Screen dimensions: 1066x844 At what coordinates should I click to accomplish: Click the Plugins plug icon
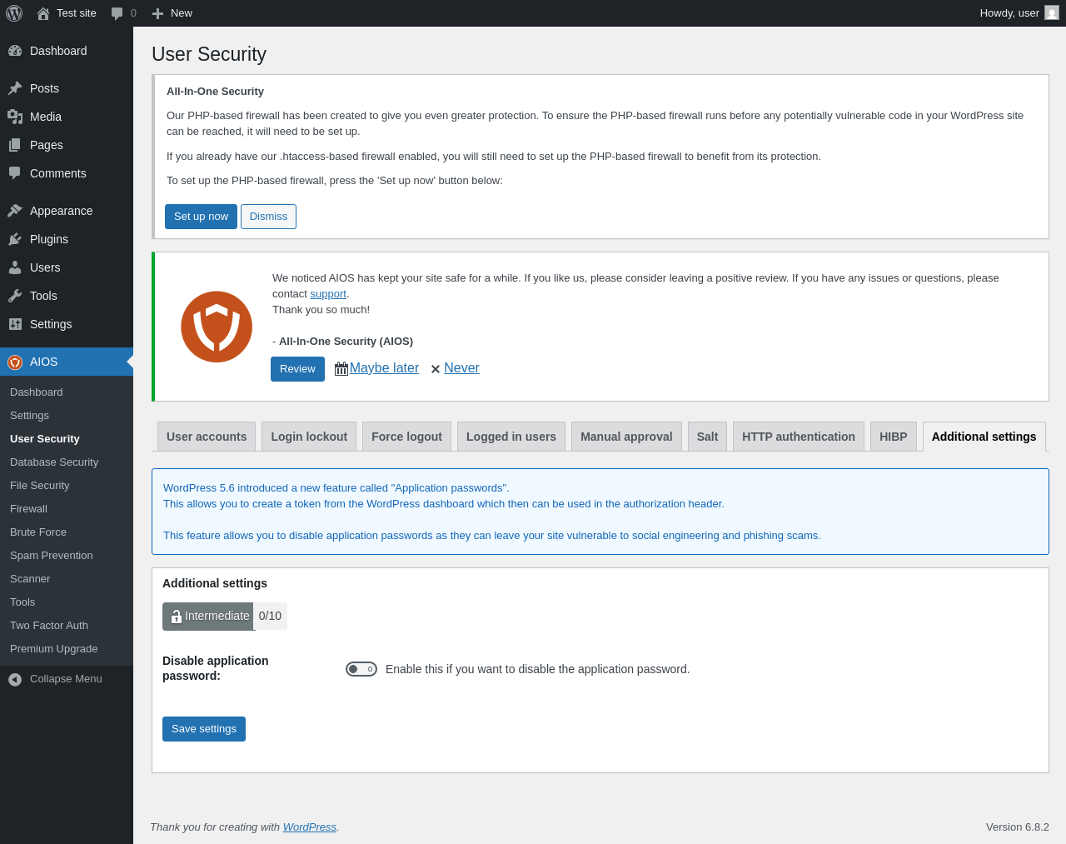(x=15, y=239)
